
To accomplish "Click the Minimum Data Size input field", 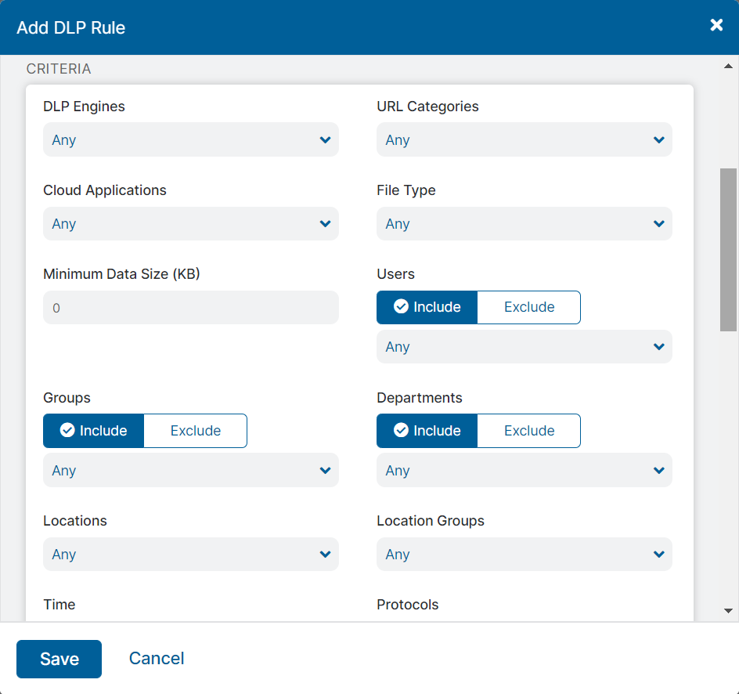I will 190,308.
